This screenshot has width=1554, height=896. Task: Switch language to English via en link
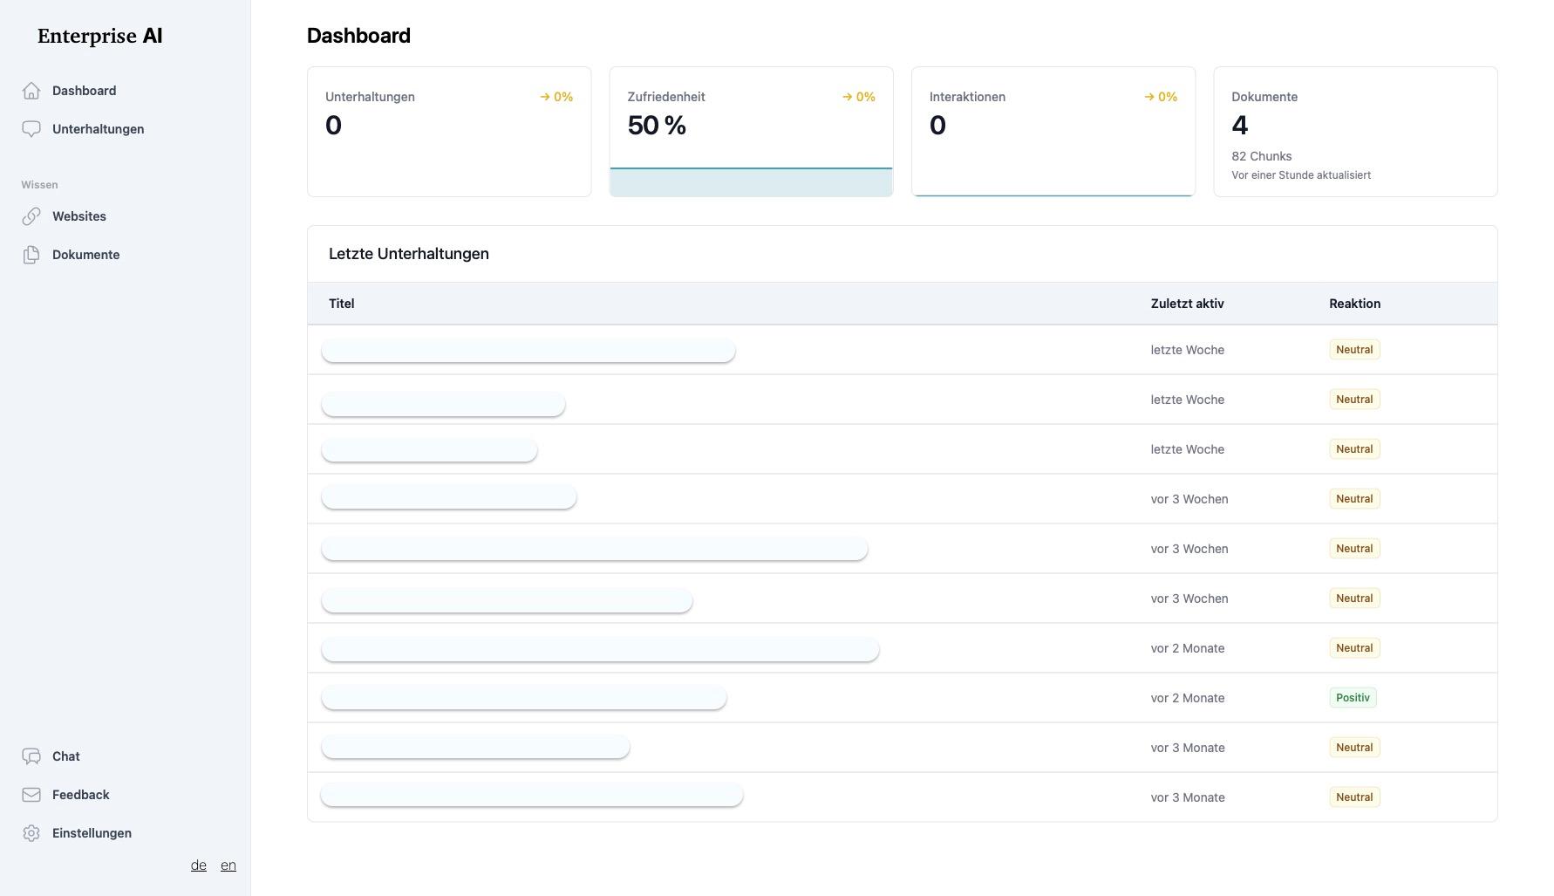[x=228, y=865]
